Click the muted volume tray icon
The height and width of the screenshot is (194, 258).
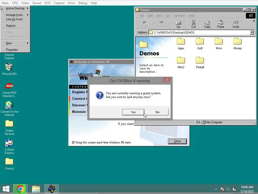[x=234, y=189]
